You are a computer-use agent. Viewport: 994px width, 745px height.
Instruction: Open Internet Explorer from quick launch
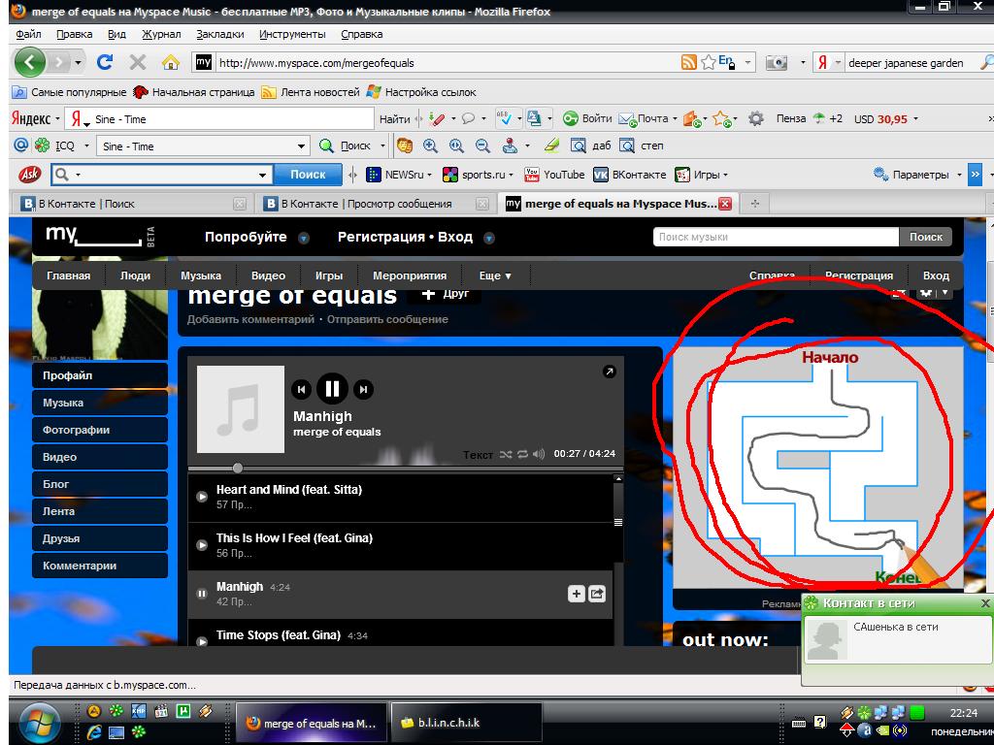[94, 732]
